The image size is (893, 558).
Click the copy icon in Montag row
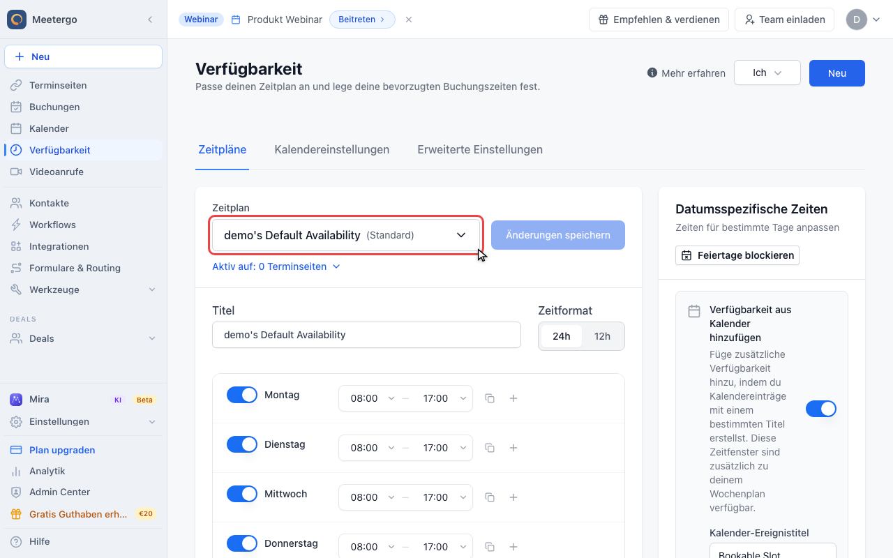[x=490, y=398]
